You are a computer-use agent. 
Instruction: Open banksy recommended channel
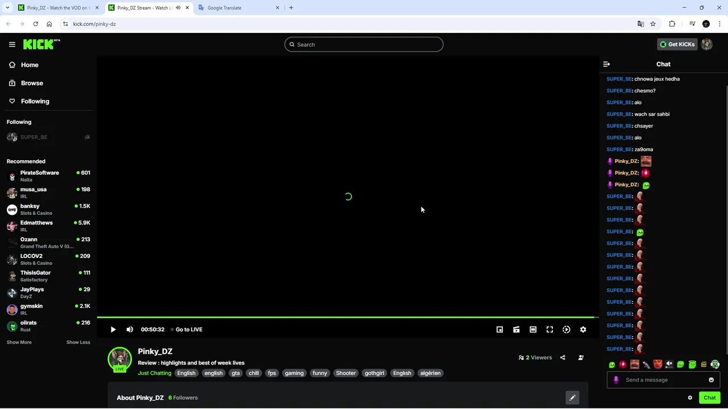[48, 209]
